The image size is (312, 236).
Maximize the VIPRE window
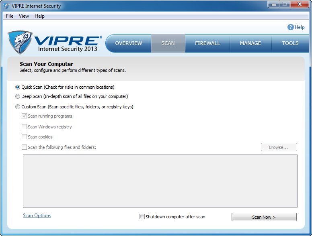tap(285, 4)
